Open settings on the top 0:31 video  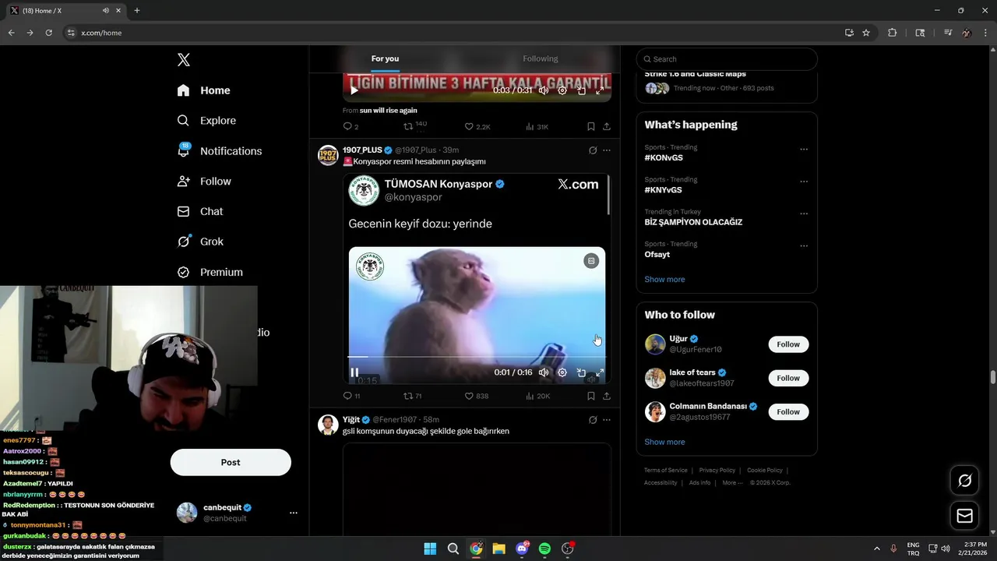coord(562,90)
